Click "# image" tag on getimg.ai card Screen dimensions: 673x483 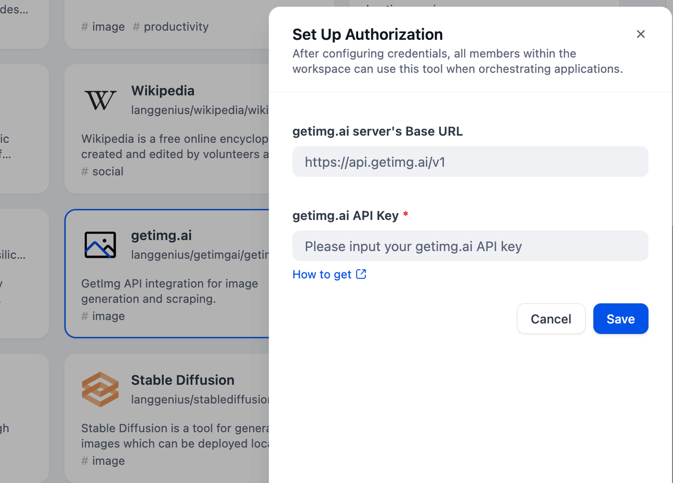[x=103, y=316]
